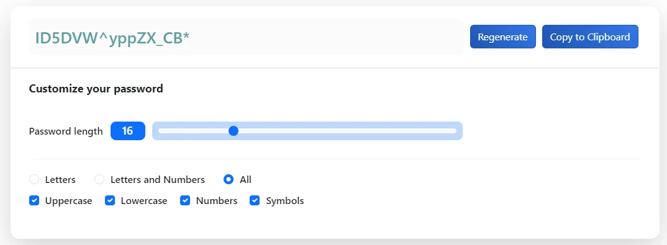Disable the Lowercase checkbox
Viewport: 667px width, 245px height.
(110, 200)
